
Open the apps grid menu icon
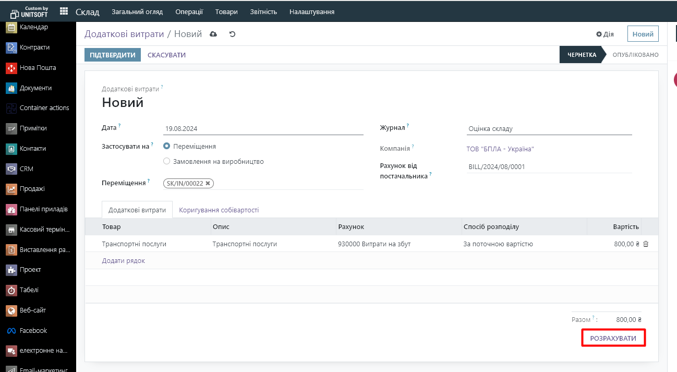click(64, 11)
